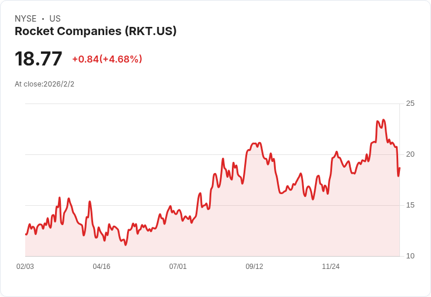Click the NYSE exchange label
Image resolution: width=431 pixels, height=297 pixels.
[25, 19]
